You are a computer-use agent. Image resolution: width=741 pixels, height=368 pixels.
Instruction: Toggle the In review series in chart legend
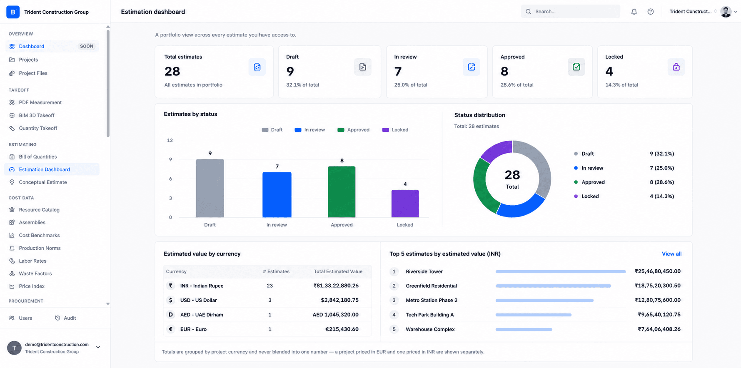coord(309,130)
